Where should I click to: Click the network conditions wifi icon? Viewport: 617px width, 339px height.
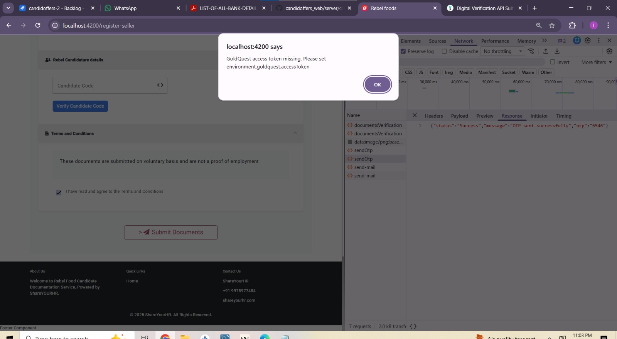point(531,51)
